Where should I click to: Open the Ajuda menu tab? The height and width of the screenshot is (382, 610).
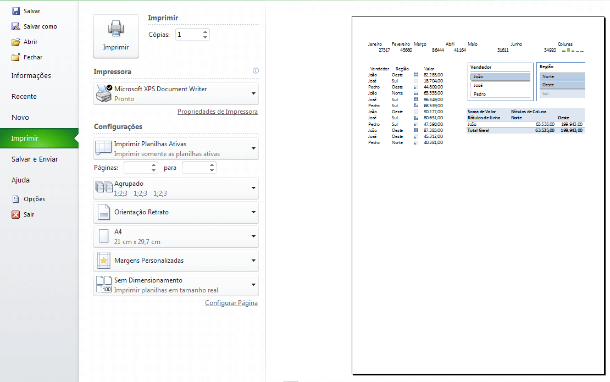(x=21, y=180)
